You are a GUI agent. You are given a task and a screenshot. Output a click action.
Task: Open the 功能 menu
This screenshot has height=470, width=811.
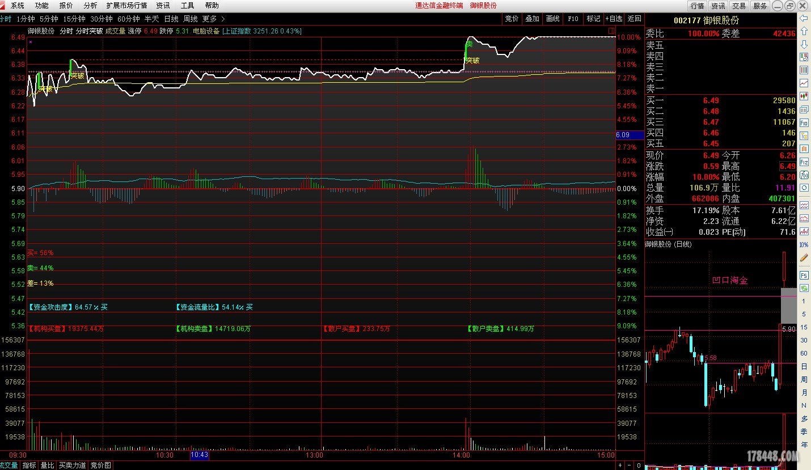41,5
